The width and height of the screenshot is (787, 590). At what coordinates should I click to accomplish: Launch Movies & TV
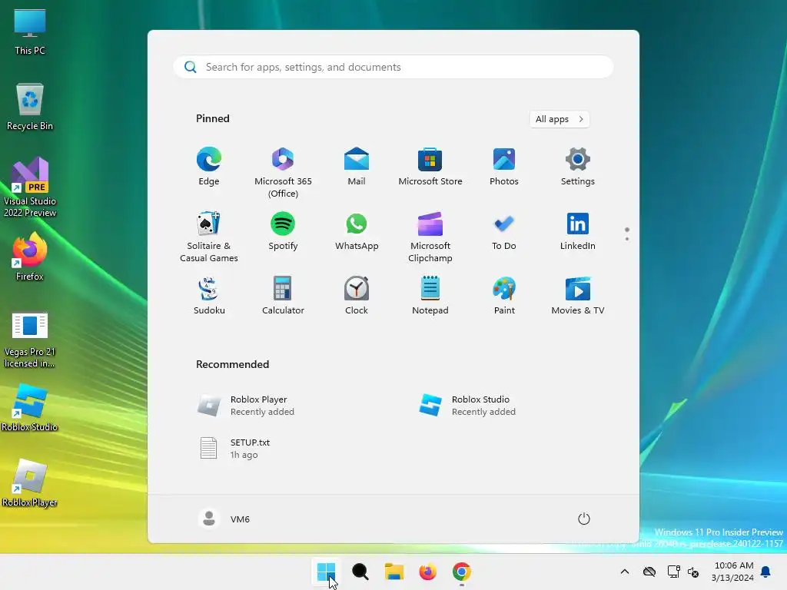[578, 296]
